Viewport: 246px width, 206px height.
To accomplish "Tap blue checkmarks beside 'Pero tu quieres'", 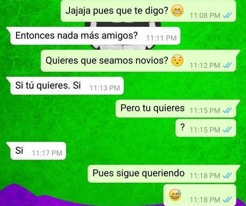I will tap(227, 110).
